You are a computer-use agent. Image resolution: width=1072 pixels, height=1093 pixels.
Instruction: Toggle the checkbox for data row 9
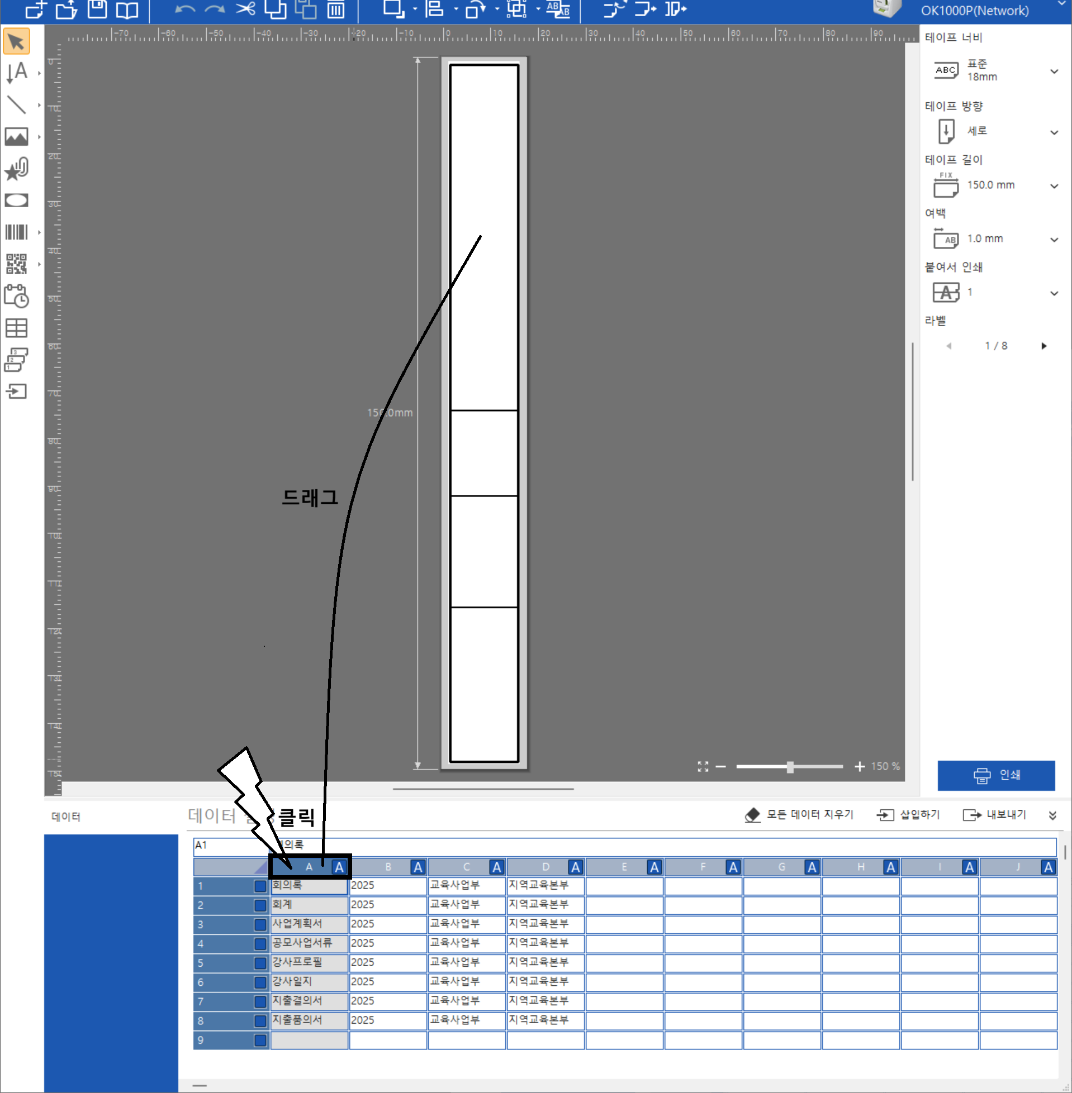[x=260, y=1040]
